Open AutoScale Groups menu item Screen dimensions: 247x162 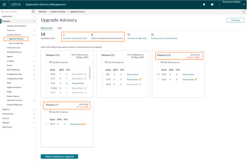14,52
